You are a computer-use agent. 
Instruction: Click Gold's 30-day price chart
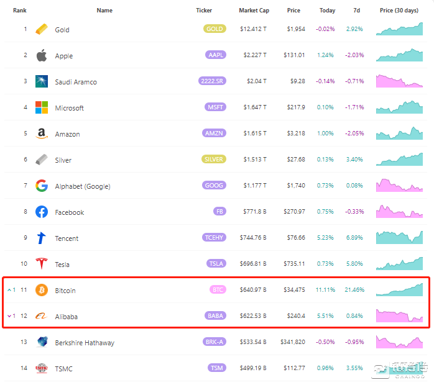399,29
